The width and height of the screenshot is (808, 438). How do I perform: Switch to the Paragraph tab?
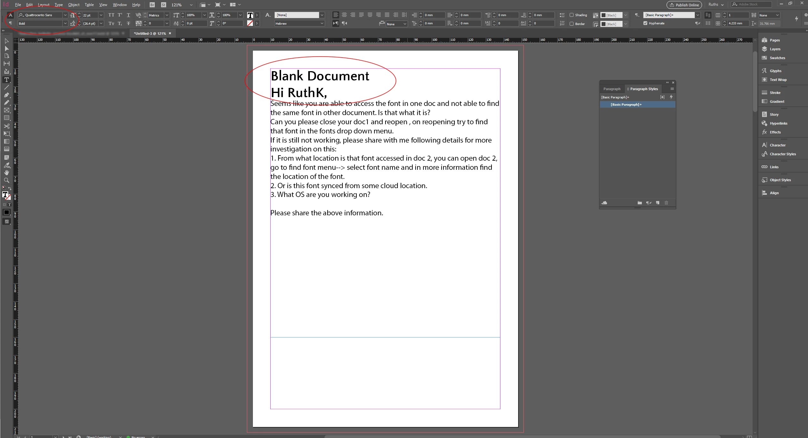[x=611, y=89]
